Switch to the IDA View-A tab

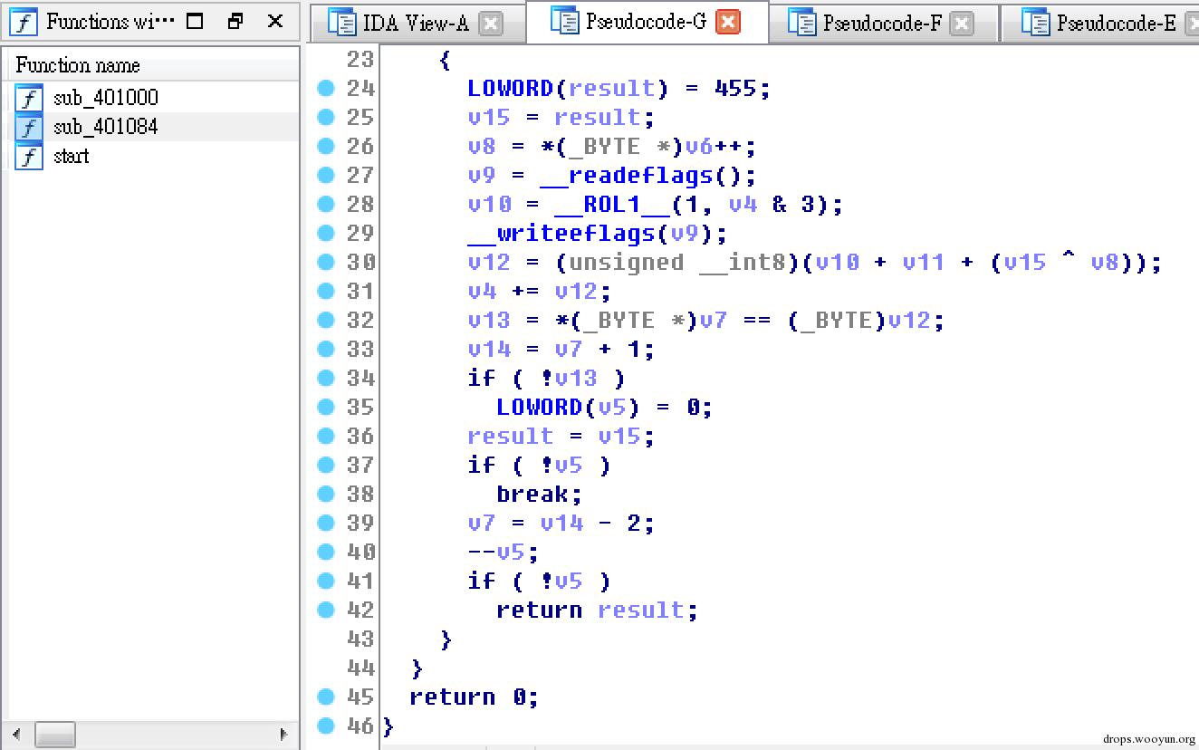[416, 24]
